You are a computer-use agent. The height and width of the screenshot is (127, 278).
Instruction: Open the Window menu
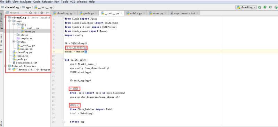coord(82,2)
